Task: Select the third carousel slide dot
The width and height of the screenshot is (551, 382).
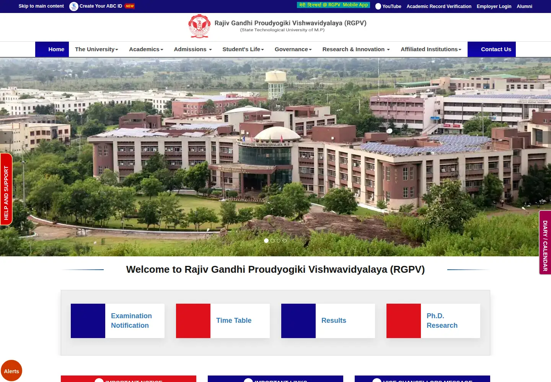Action: tap(279, 241)
